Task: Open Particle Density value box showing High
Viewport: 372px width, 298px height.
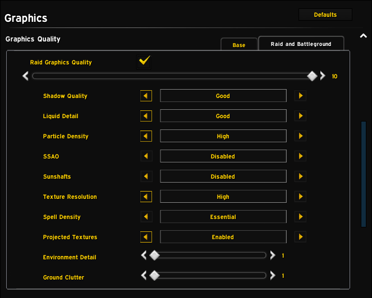Action: coord(223,136)
